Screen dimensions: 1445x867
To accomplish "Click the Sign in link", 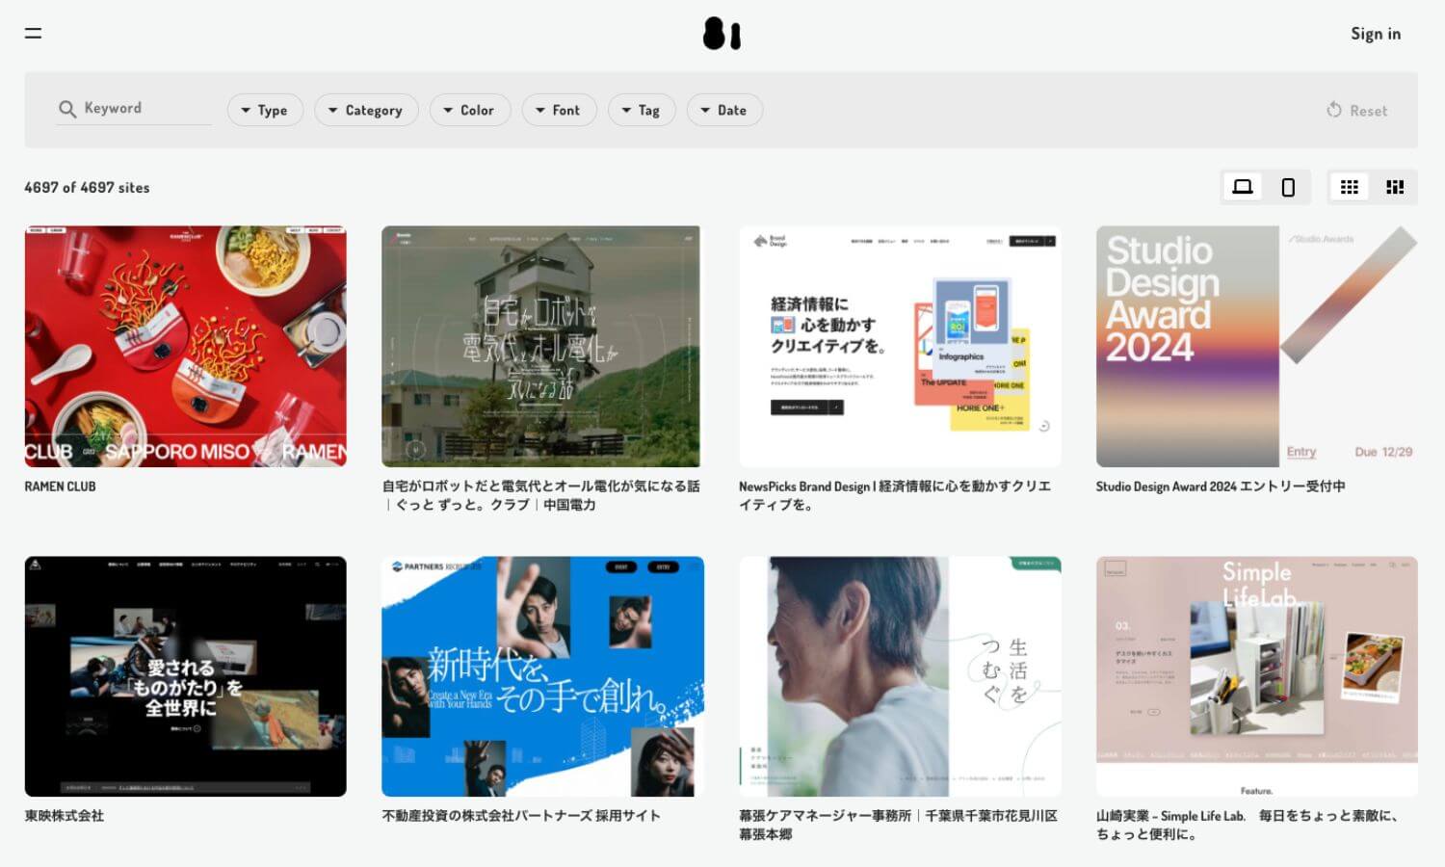I will [1376, 34].
